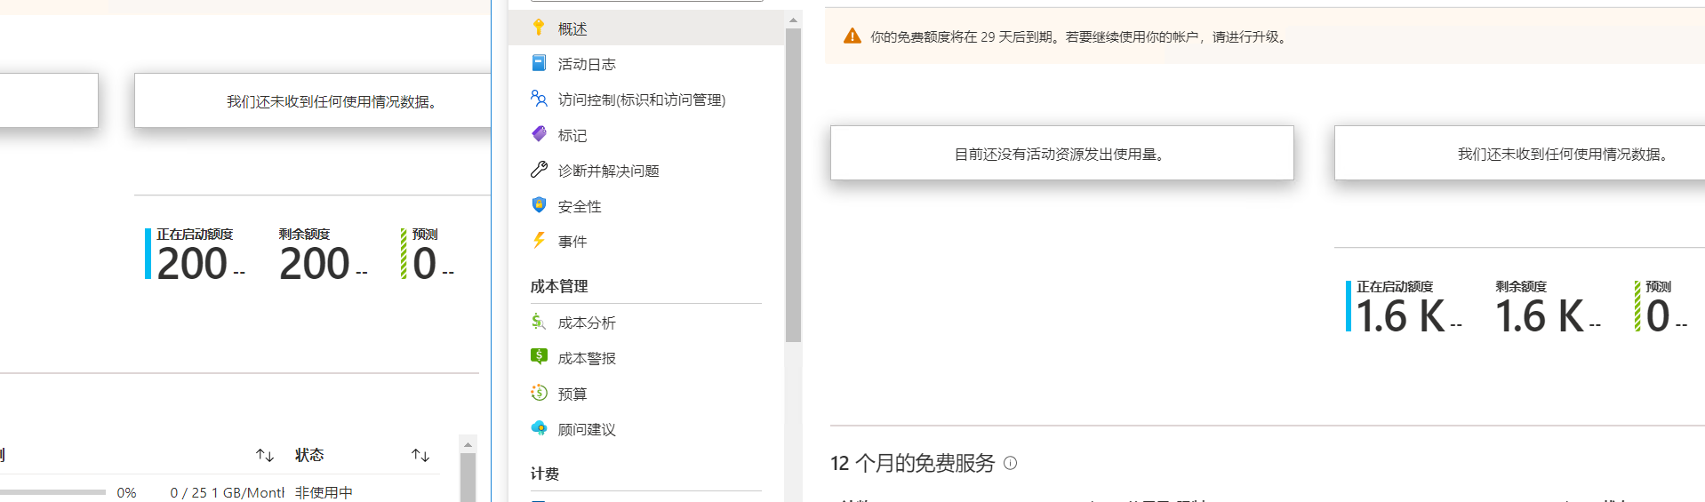Click the 访问控制 people icon

539,99
